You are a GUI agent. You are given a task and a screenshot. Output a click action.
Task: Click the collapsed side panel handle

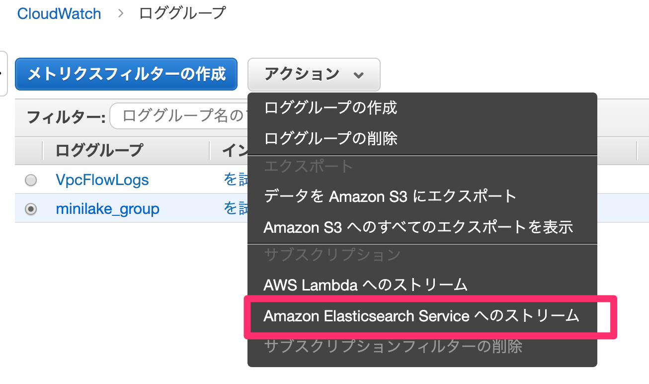click(3, 73)
